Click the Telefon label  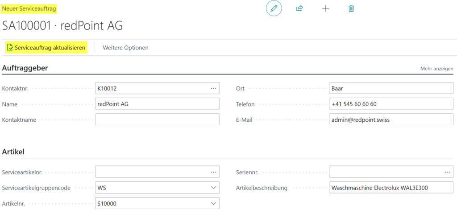pyautogui.click(x=245, y=104)
